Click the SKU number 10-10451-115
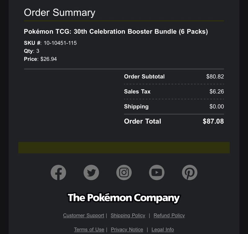This screenshot has width=248, height=234. [x=60, y=43]
